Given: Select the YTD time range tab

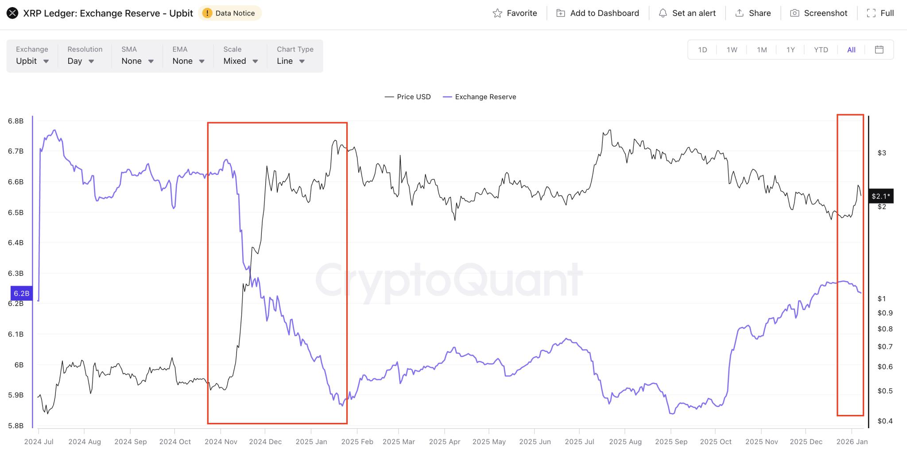Looking at the screenshot, I should click(821, 50).
